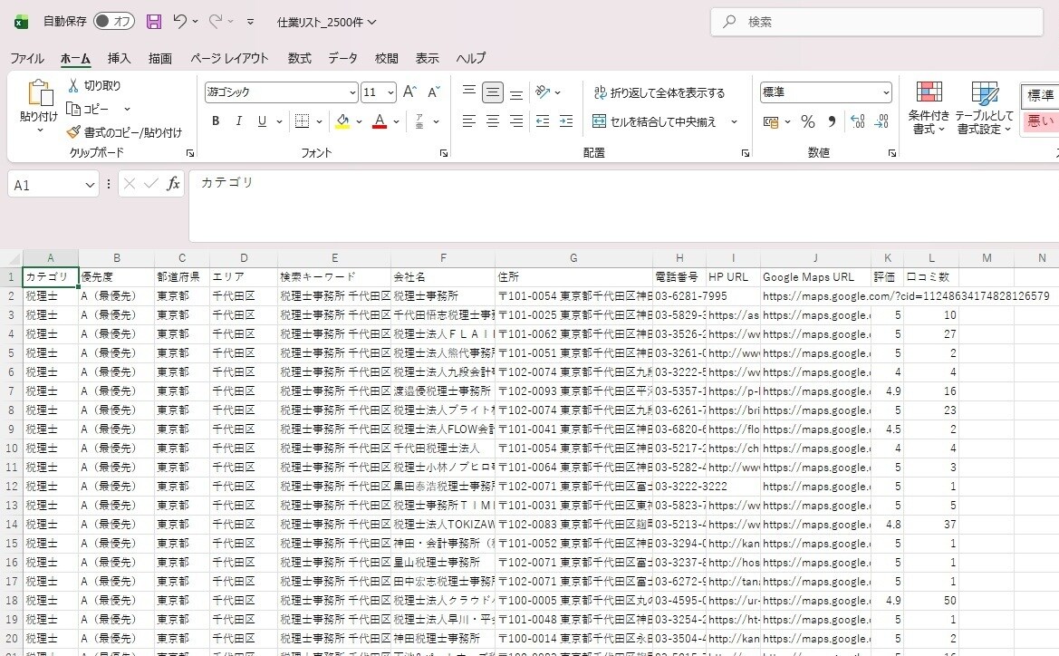The width and height of the screenshot is (1059, 656).
Task: Click the text orientation icon
Action: tap(543, 92)
